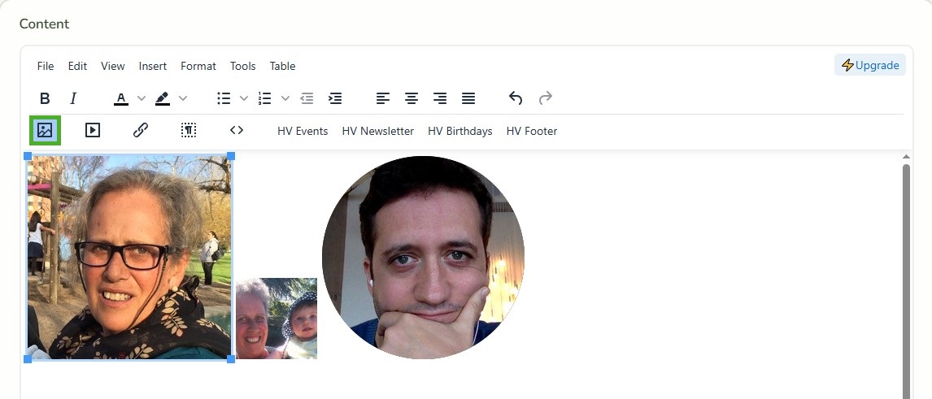Expand numbered list style options

click(285, 98)
